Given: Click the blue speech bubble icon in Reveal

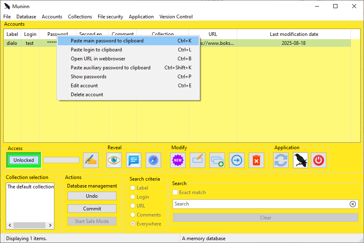Looking at the screenshot, I should 134,160.
